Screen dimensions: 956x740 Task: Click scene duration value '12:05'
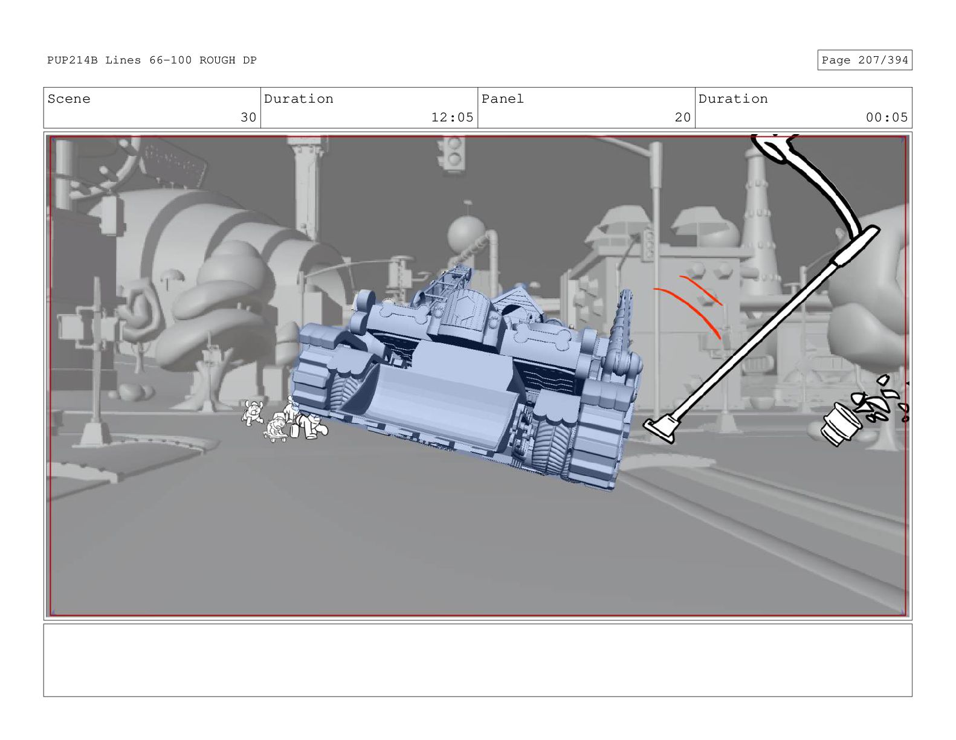point(452,117)
